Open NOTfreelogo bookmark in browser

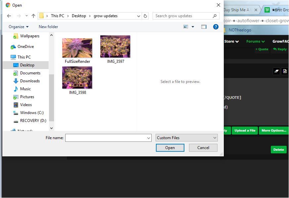240,30
